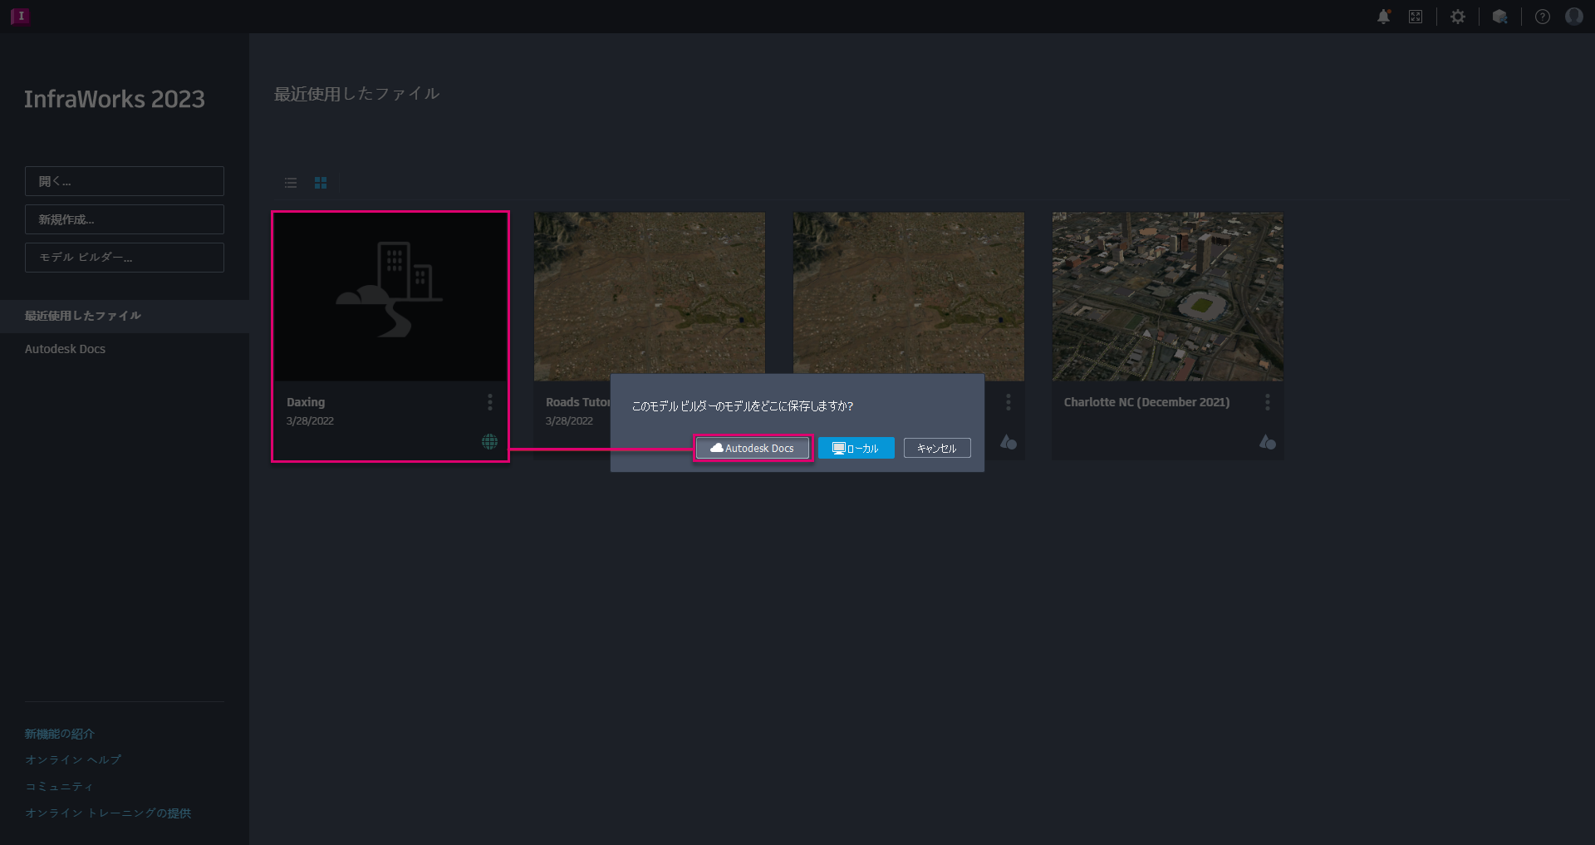
Task: Open the third model card's three-dot menu
Action: [x=1009, y=402]
